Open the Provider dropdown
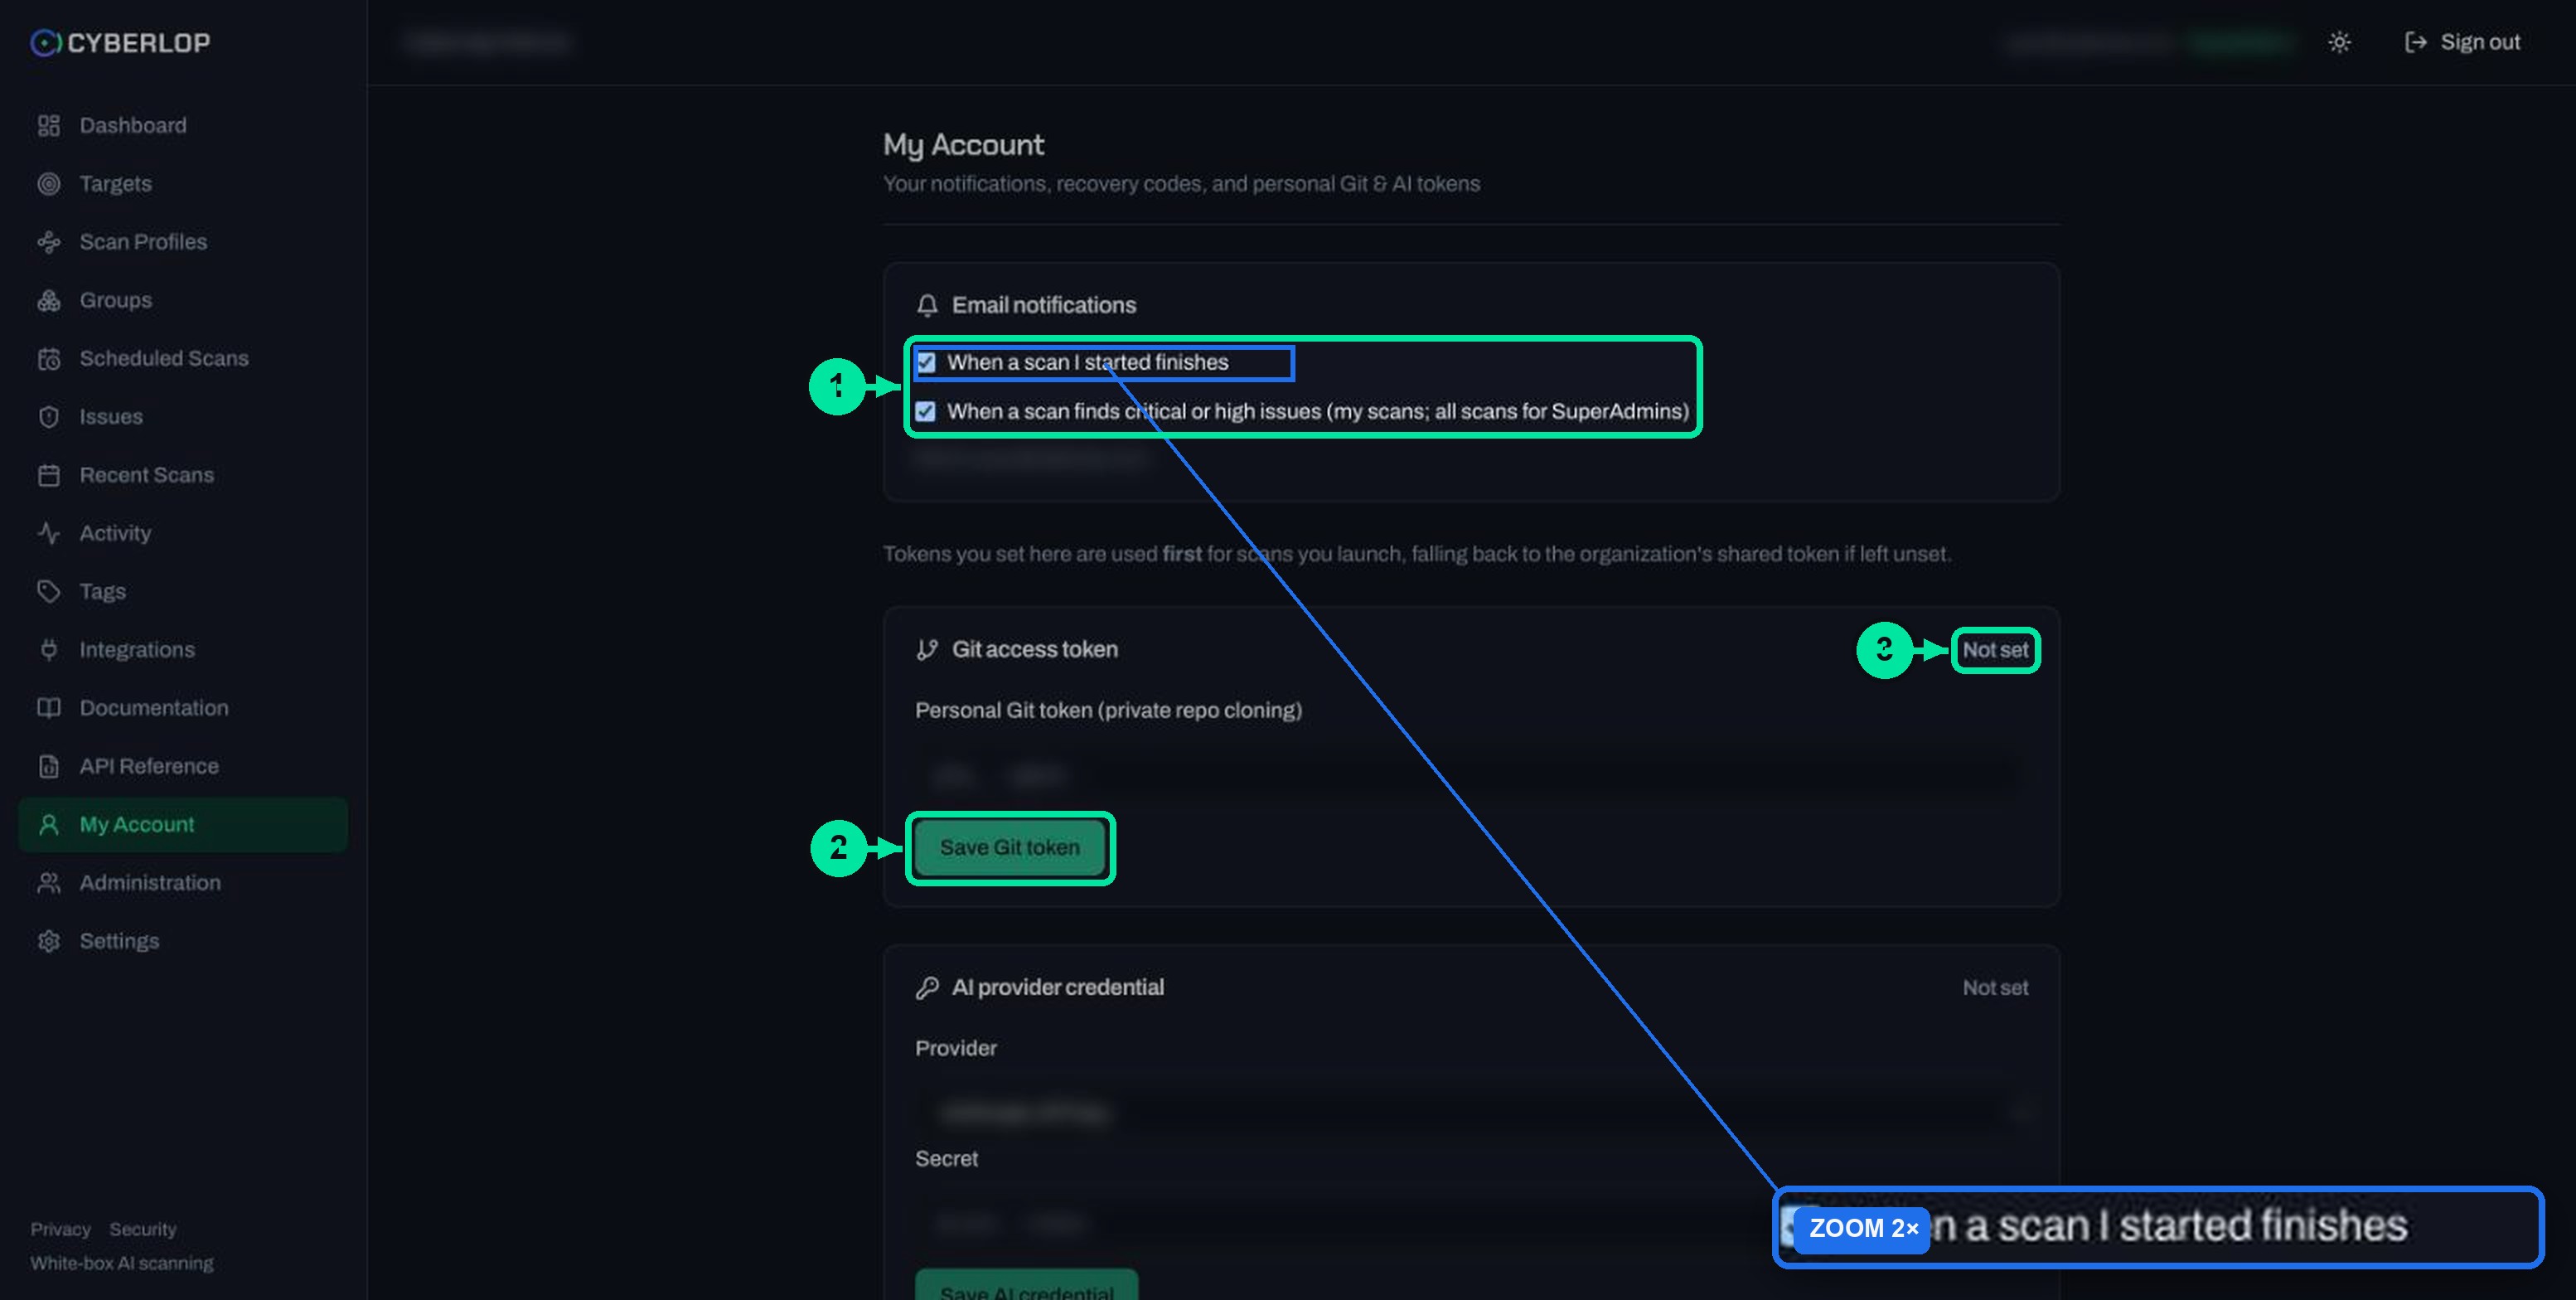 tap(1471, 1112)
